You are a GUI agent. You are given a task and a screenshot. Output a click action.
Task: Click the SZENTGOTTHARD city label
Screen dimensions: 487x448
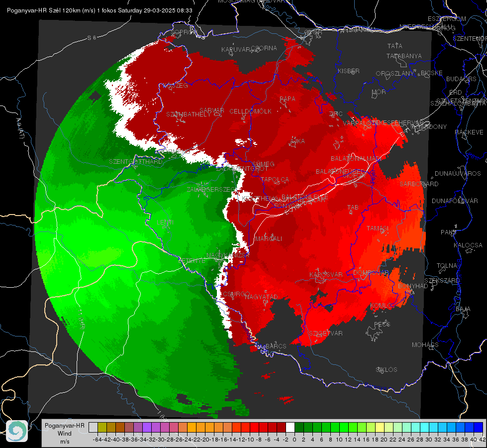pyautogui.click(x=135, y=162)
